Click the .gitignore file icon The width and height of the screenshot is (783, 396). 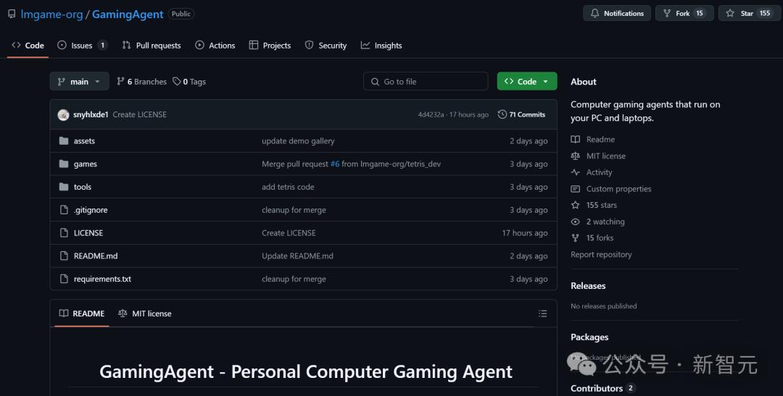(64, 210)
